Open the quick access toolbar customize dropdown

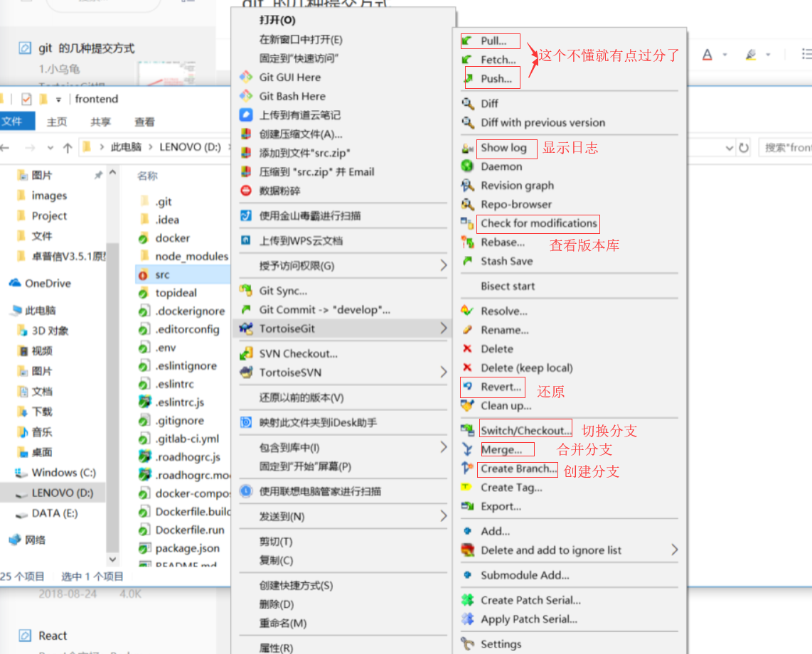tap(58, 100)
